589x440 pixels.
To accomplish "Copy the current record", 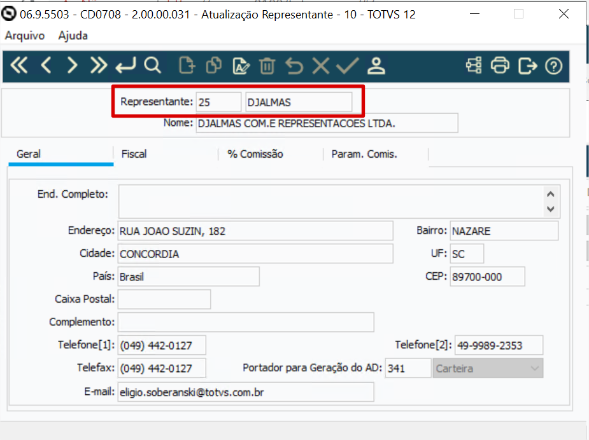I will (x=213, y=65).
